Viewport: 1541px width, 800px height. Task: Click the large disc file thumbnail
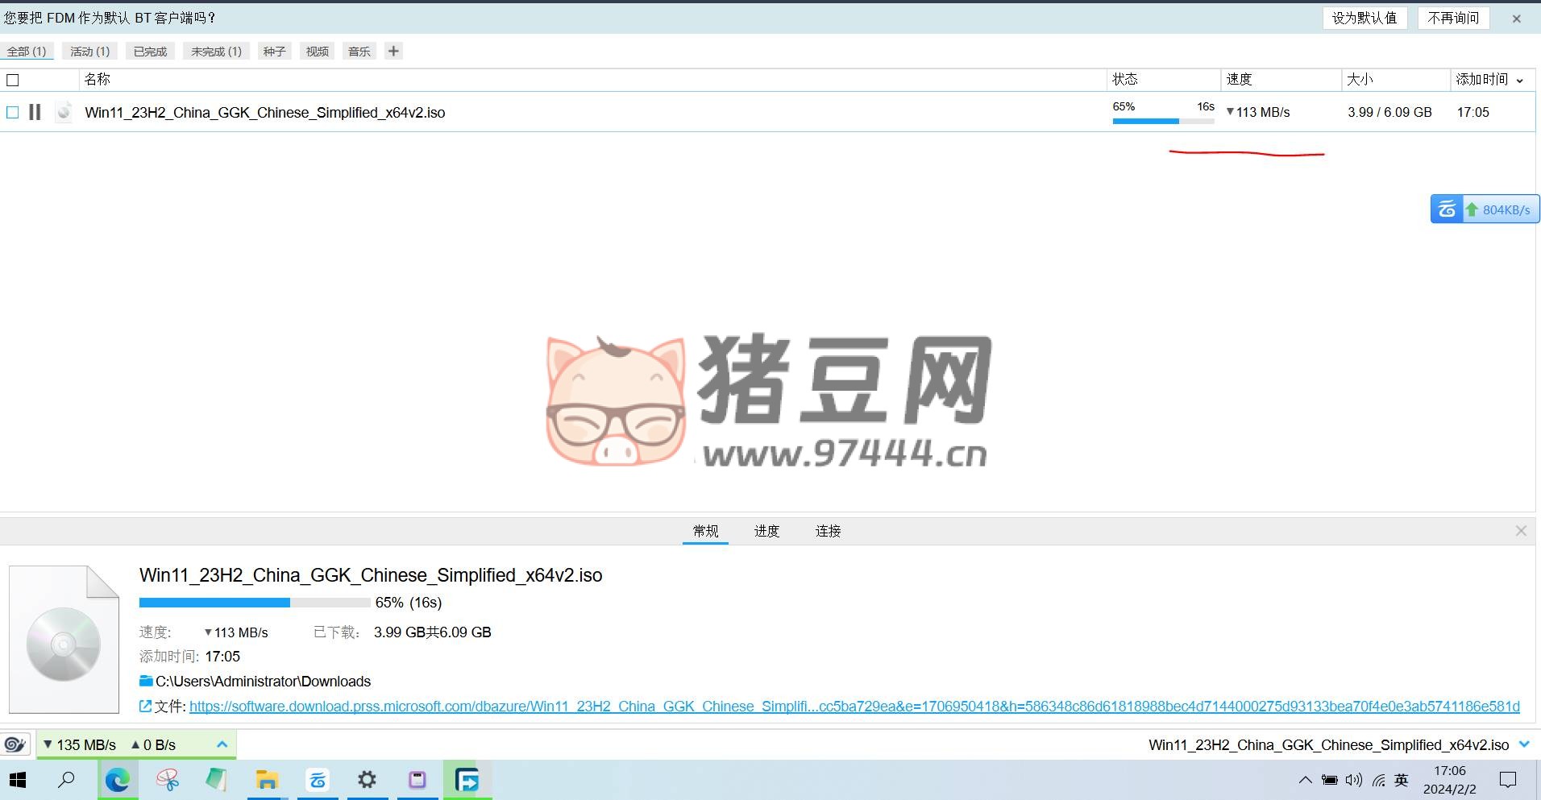point(64,640)
